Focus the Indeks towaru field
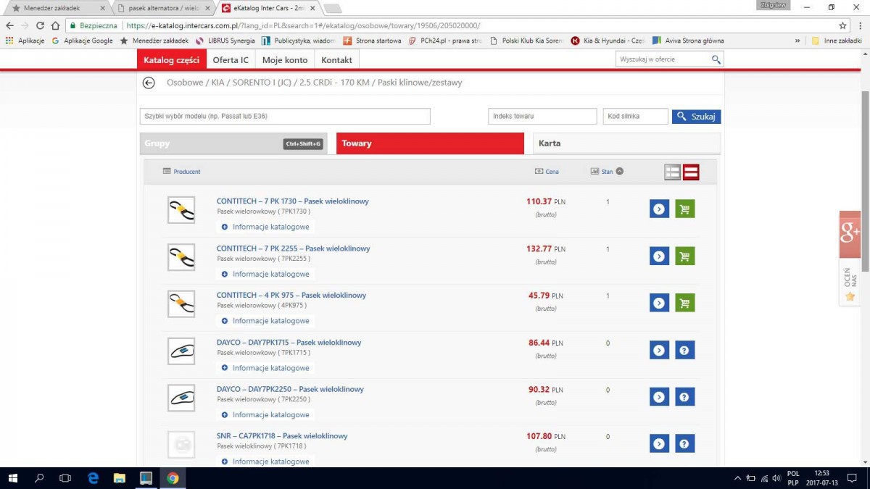The height and width of the screenshot is (489, 870). pyautogui.click(x=542, y=116)
